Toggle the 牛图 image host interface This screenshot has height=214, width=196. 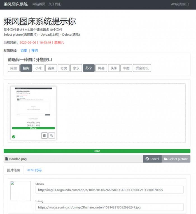[x=126, y=68]
